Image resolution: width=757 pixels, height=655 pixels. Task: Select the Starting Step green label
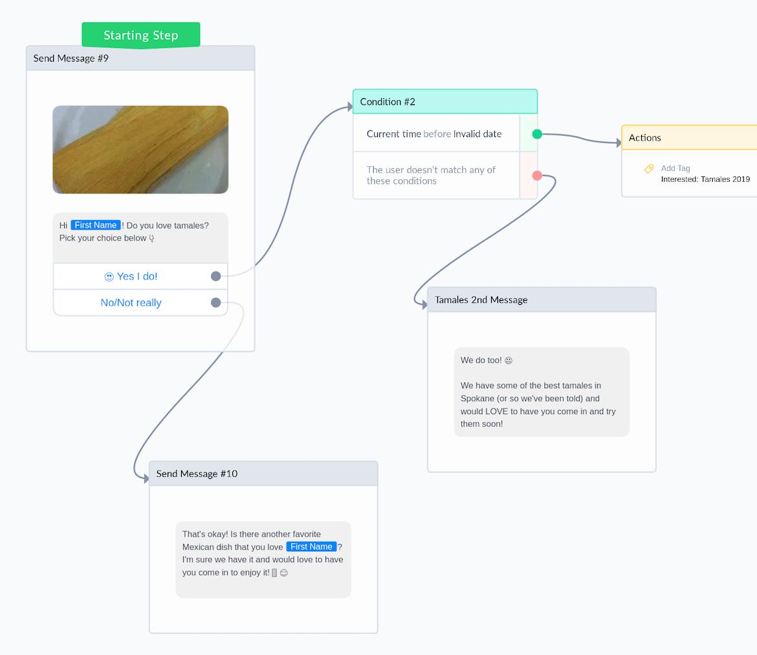tap(140, 35)
